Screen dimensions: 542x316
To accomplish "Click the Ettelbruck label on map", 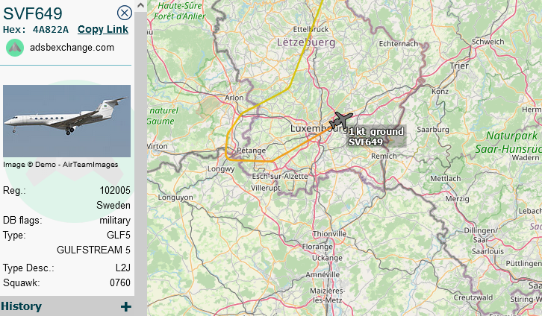I will point(311,29).
